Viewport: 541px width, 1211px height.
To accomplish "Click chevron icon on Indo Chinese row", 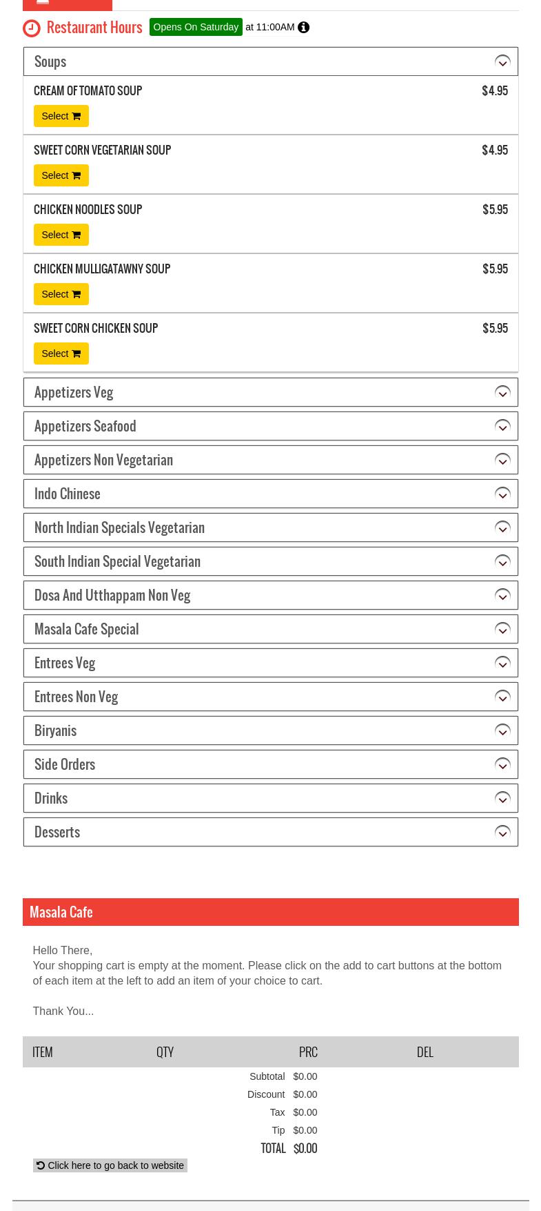I will pyautogui.click(x=502, y=494).
